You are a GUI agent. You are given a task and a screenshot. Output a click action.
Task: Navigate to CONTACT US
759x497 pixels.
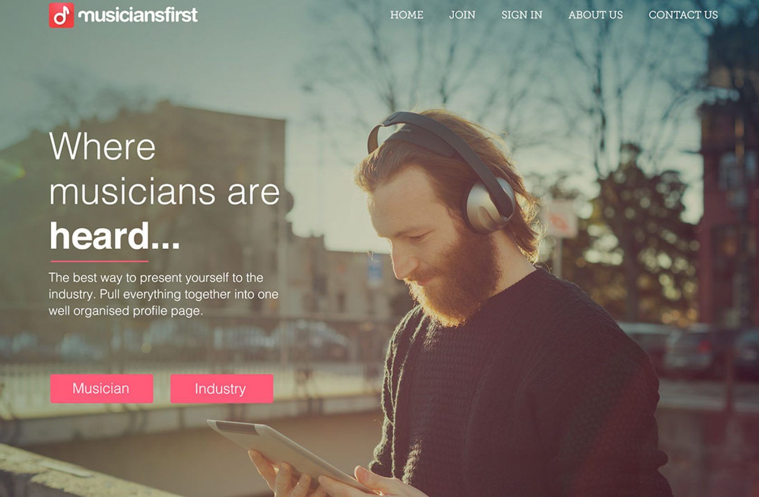[x=683, y=15]
